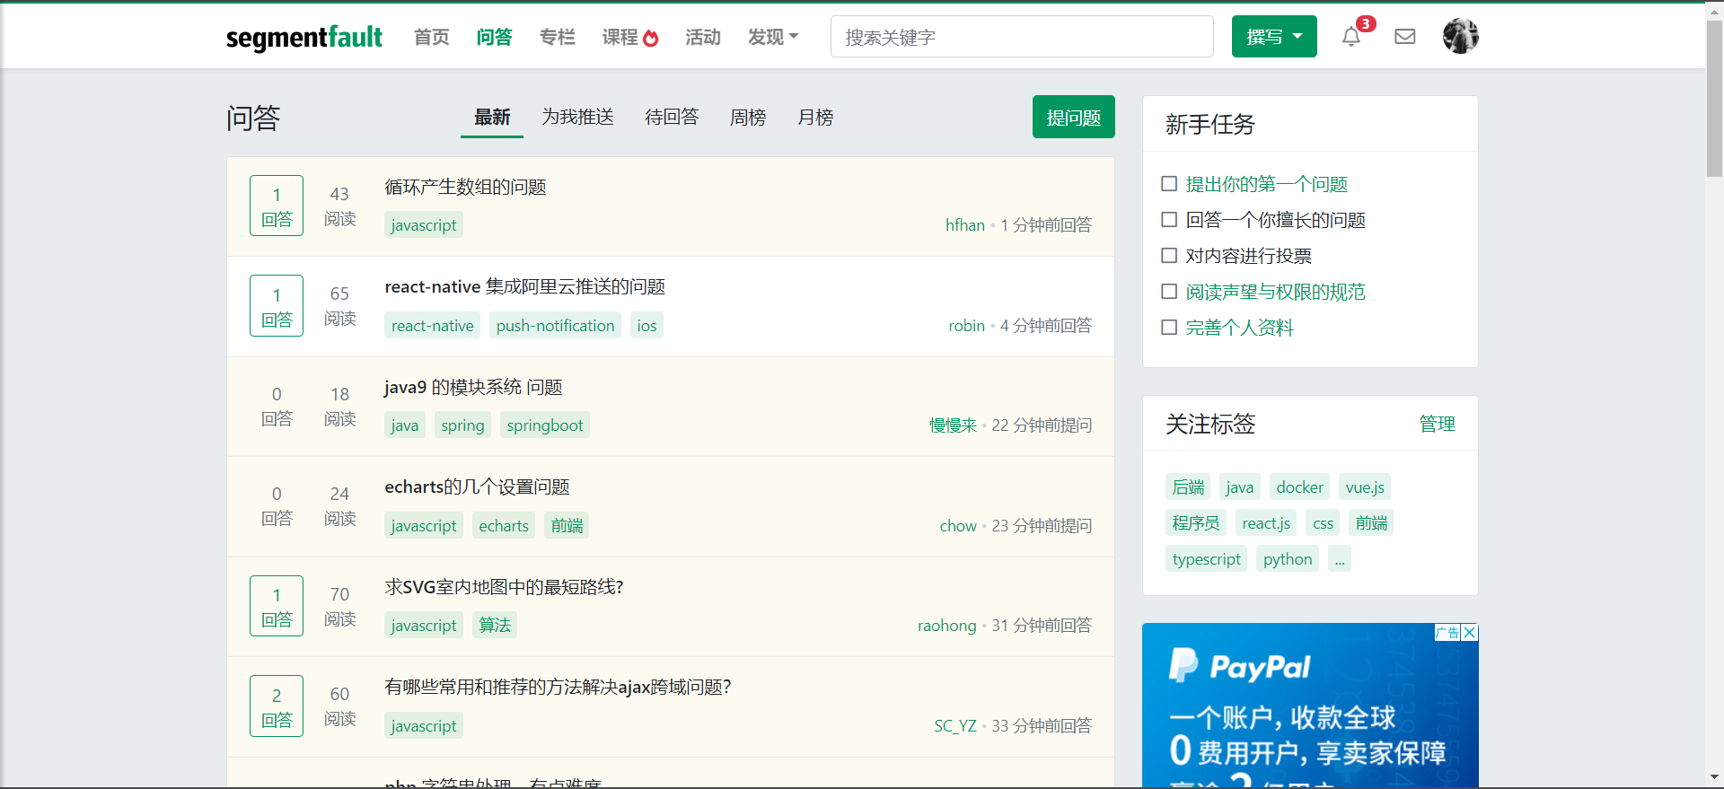Click the segmentfault logo
The width and height of the screenshot is (1724, 789).
pos(304,37)
